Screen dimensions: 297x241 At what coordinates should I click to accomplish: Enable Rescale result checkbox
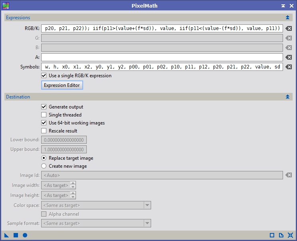(x=44, y=131)
